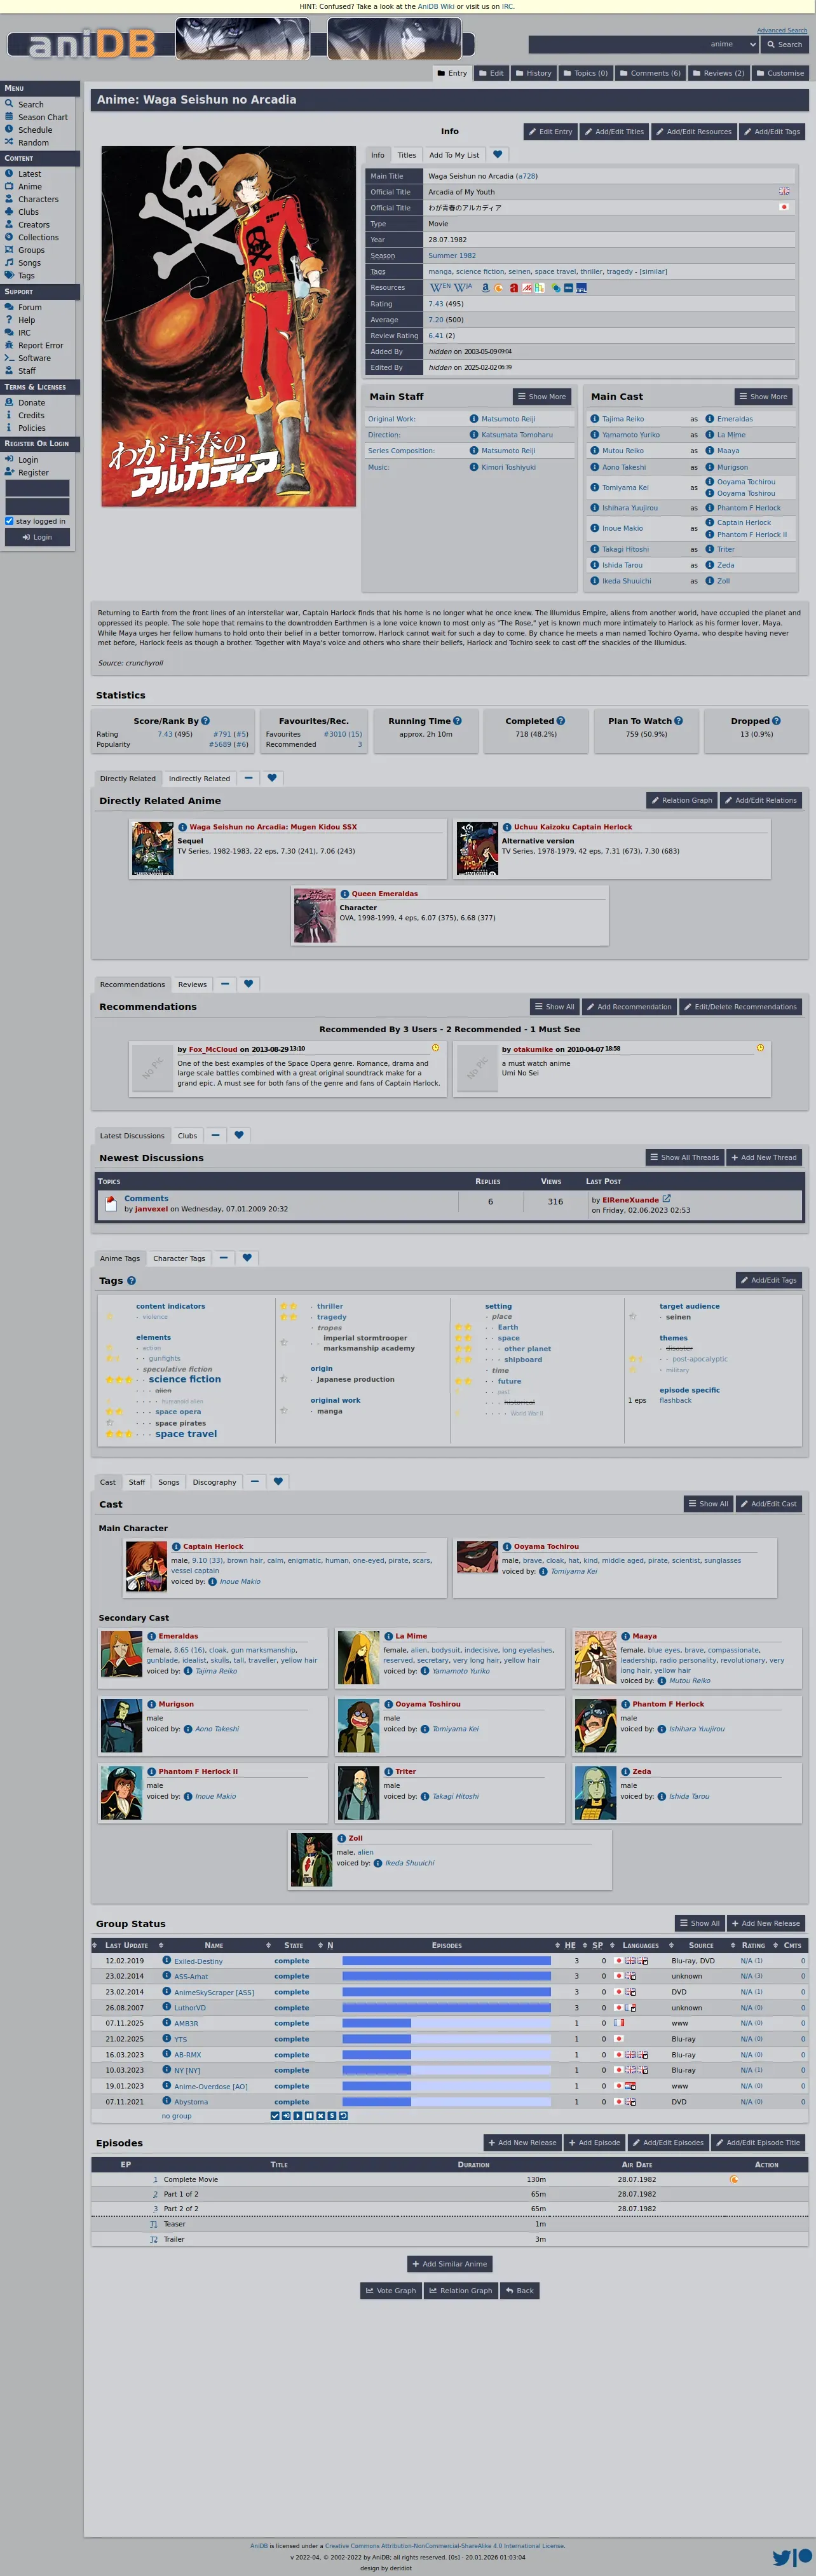
Task: Collapse the Recommendations section with the minus button
Action: (225, 984)
